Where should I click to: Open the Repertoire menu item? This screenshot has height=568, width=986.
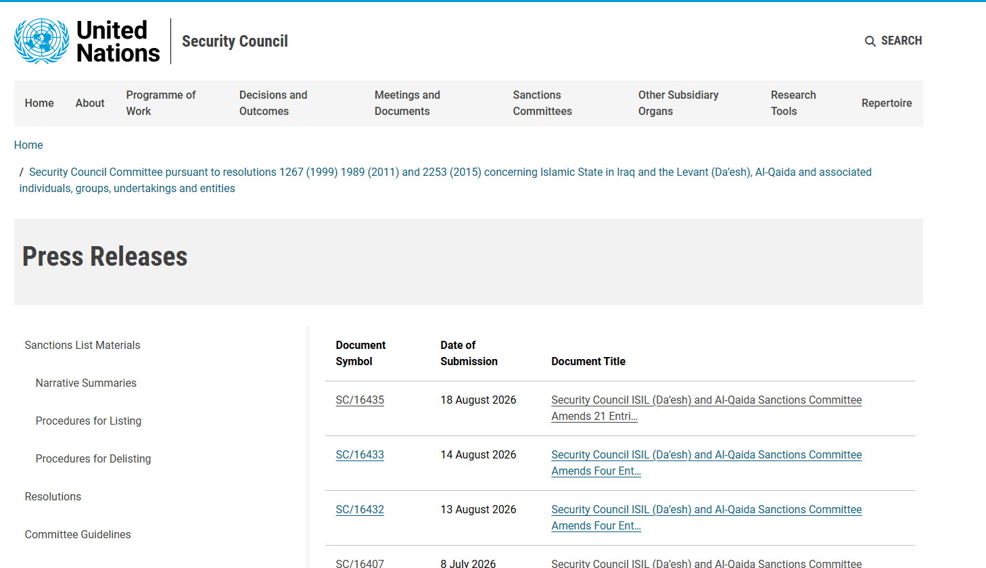pyautogui.click(x=887, y=103)
